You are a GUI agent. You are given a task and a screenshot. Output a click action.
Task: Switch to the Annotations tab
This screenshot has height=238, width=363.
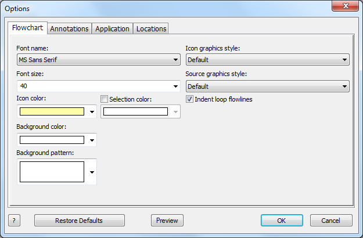[69, 28]
